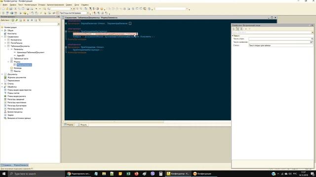Screen dimensions: 316x177
Task: Select ФормаЭлемента in the tree
Action: click(24, 65)
